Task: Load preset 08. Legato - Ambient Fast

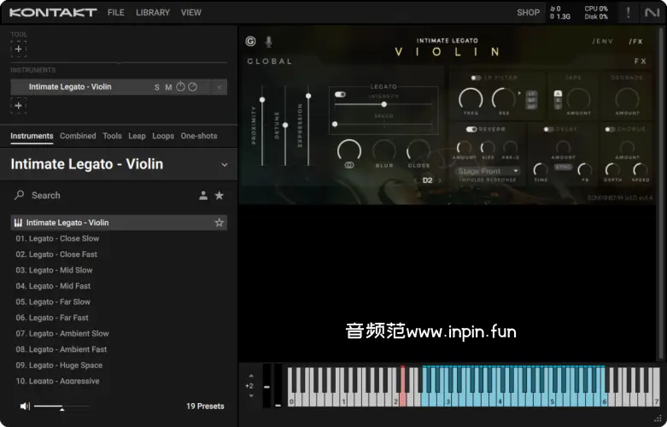Action: coord(119,349)
